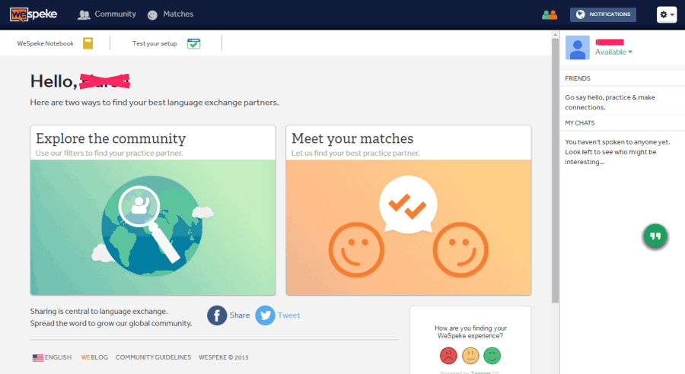685x374 pixels.
Task: Click the setup check window icon
Action: click(x=193, y=43)
